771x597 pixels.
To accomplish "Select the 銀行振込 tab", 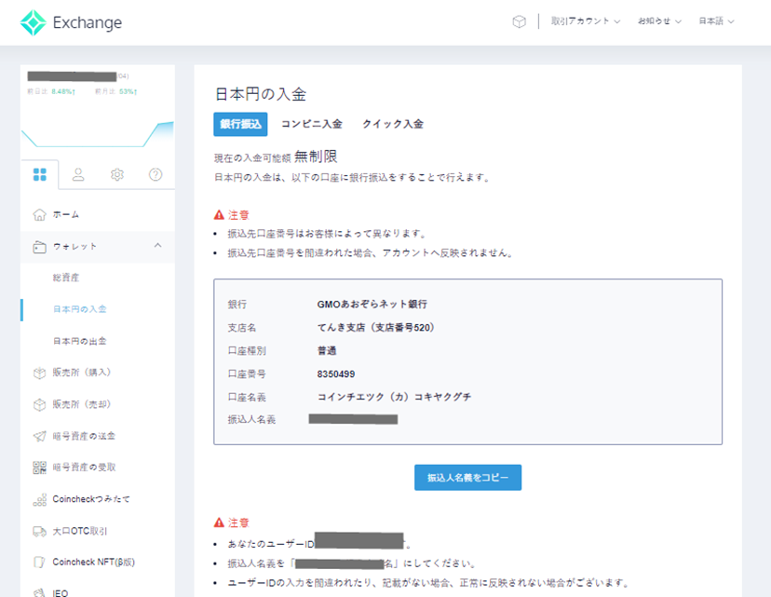I will (x=240, y=124).
